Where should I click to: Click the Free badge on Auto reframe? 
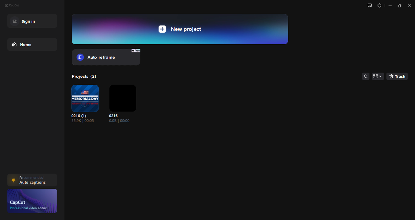point(136,51)
